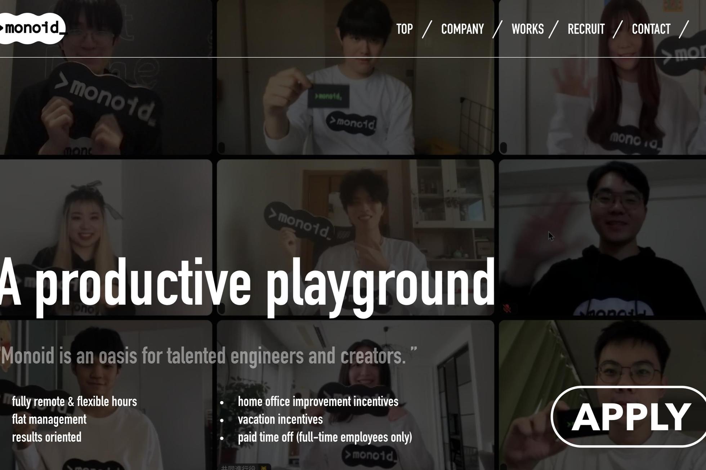Click 'fully remote & flexible hours' text
The width and height of the screenshot is (706, 470).
pos(74,402)
